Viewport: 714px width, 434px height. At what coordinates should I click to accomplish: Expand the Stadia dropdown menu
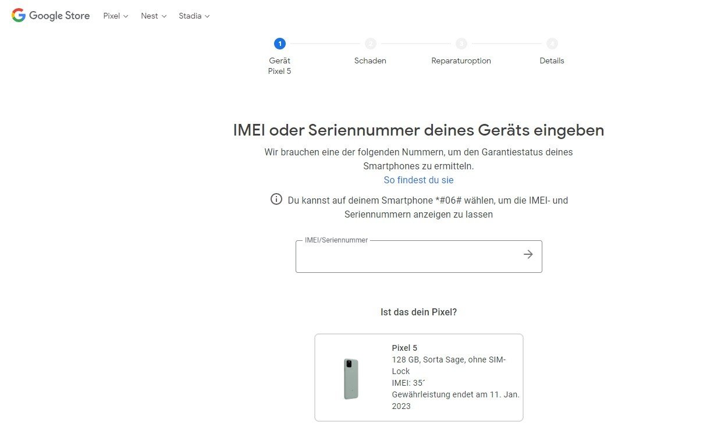[x=194, y=16]
